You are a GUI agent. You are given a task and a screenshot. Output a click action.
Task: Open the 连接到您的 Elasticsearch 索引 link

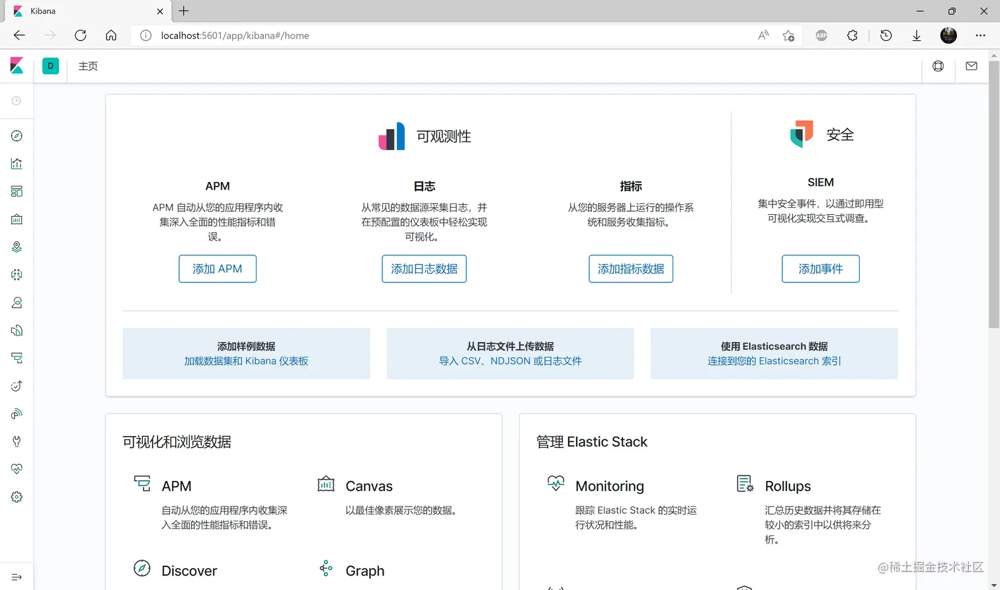click(774, 361)
